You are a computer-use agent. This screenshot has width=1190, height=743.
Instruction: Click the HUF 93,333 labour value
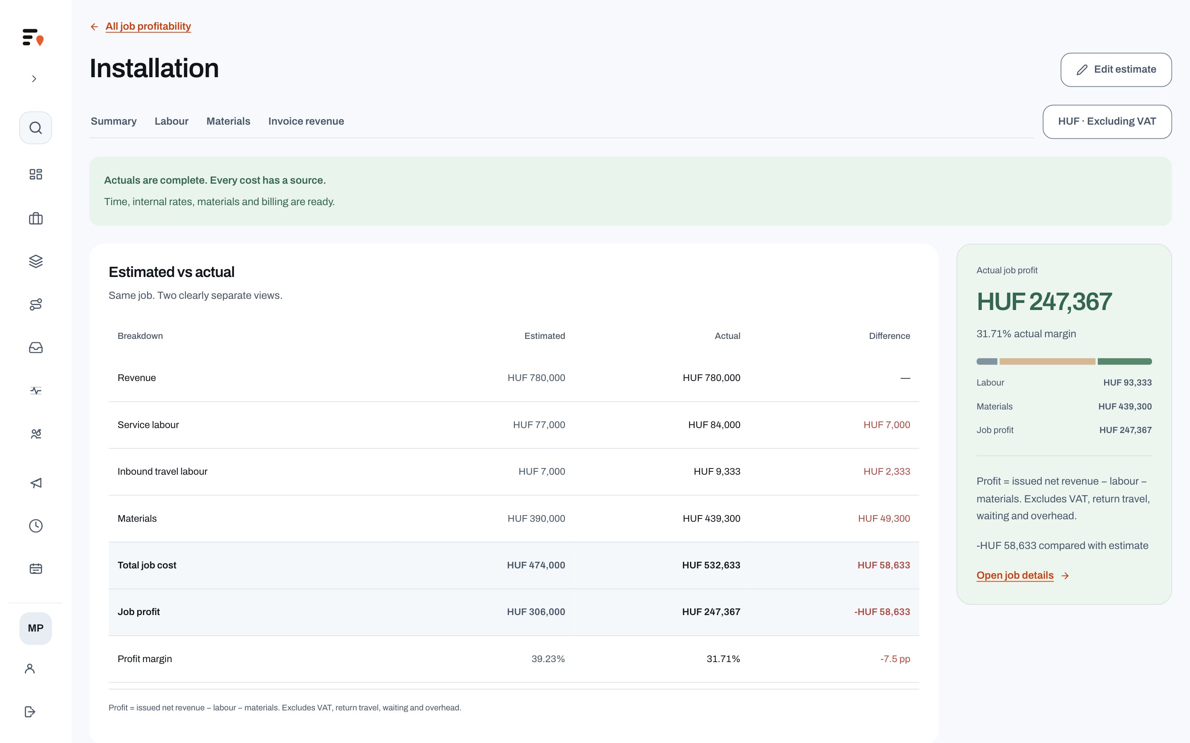(1127, 382)
